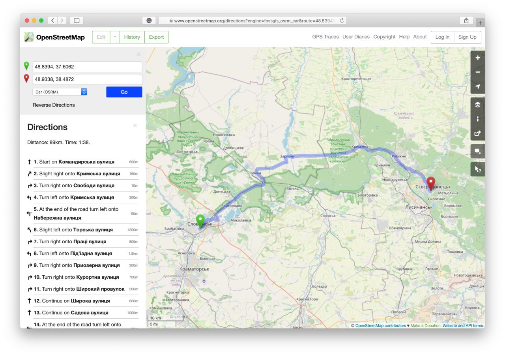Select step 2 Slight right onto Кримська вулиця
505x355 pixels.
83,174
